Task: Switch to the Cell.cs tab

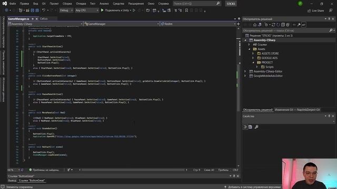Action: tap(44, 19)
